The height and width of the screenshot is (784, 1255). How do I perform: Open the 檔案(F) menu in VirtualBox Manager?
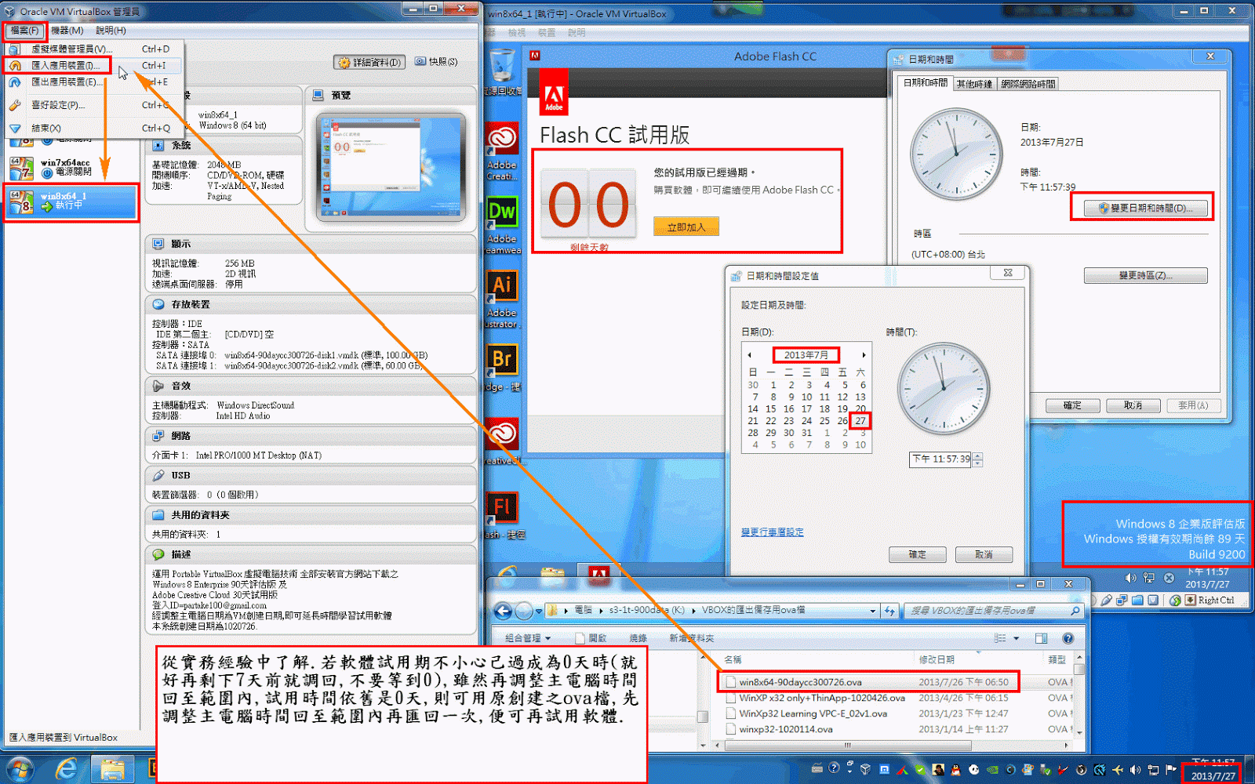pyautogui.click(x=24, y=31)
